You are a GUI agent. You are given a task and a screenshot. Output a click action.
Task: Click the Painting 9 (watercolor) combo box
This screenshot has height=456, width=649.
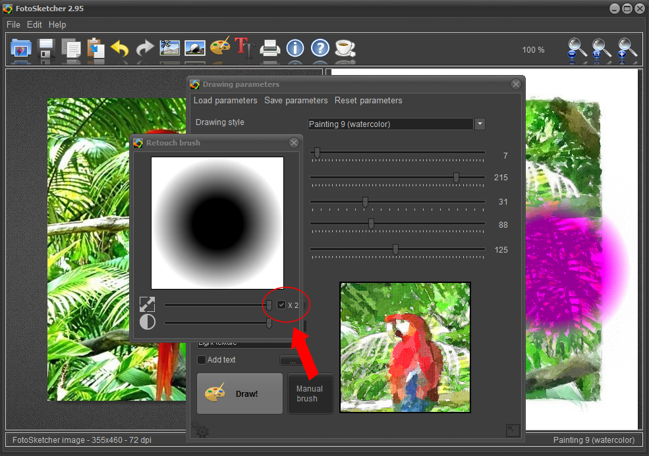pos(390,124)
